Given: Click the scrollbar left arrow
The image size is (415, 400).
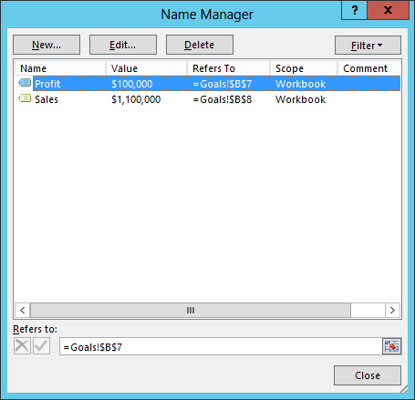Looking at the screenshot, I should (23, 310).
